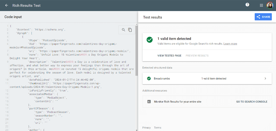Click the code editor vertical scrollbar
This screenshot has width=276, height=131.
(136, 77)
